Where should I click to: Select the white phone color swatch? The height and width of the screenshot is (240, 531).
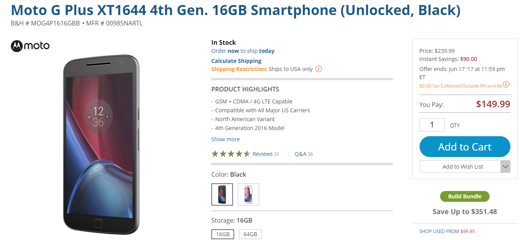(248, 194)
